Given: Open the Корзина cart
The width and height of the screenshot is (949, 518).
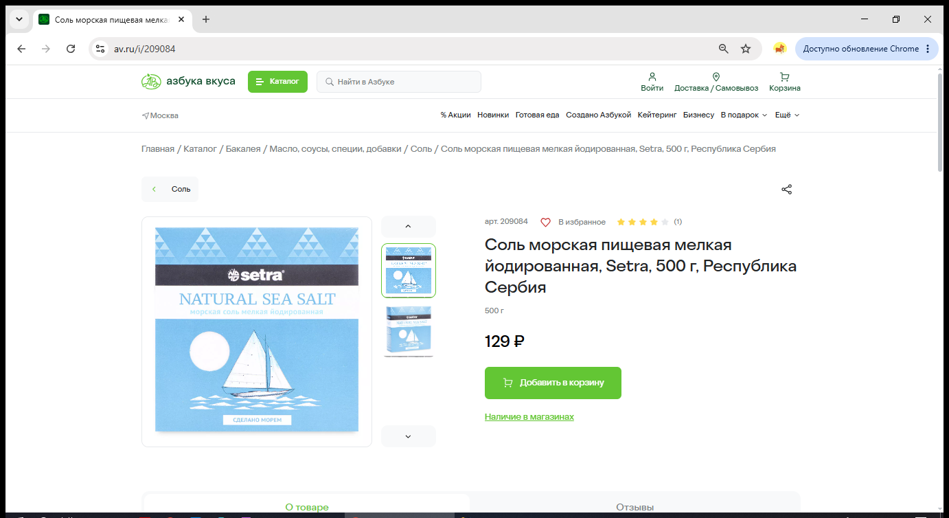Looking at the screenshot, I should [x=785, y=82].
